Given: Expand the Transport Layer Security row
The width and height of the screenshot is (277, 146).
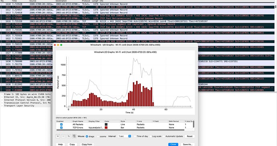Looking at the screenshot, I should click(x=2, y=106).
